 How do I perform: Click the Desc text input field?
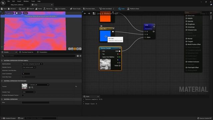tap(36, 103)
